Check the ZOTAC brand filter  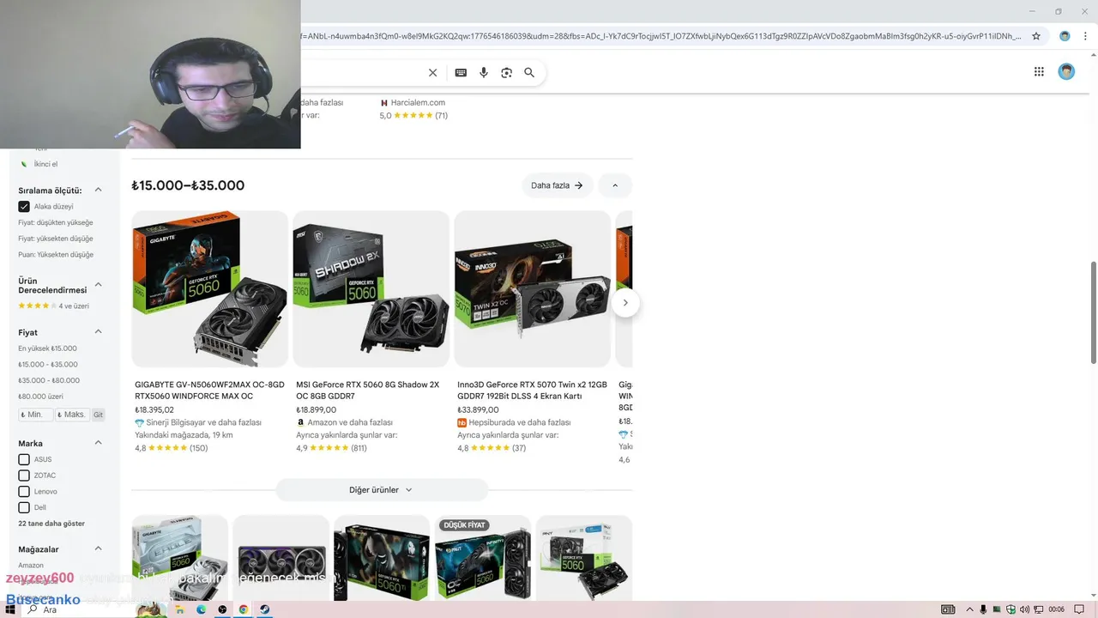click(24, 476)
